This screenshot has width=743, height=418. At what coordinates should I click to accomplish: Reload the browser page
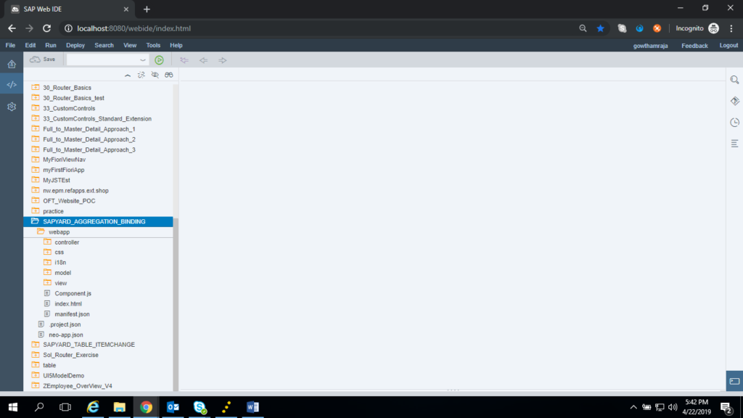46,28
